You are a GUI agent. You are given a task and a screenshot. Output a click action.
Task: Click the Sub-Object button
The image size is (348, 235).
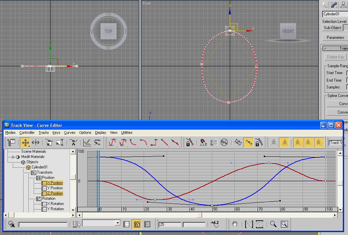click(x=332, y=28)
